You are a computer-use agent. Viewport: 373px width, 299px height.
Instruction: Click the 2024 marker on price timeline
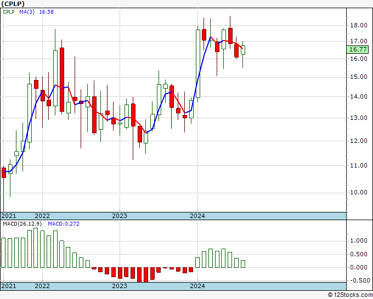197,216
